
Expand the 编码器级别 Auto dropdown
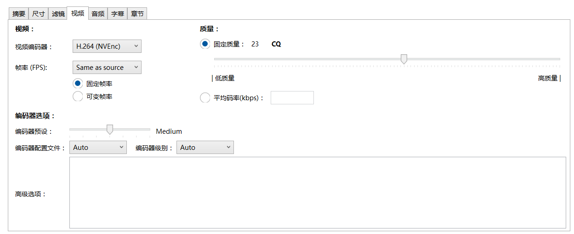[205, 147]
